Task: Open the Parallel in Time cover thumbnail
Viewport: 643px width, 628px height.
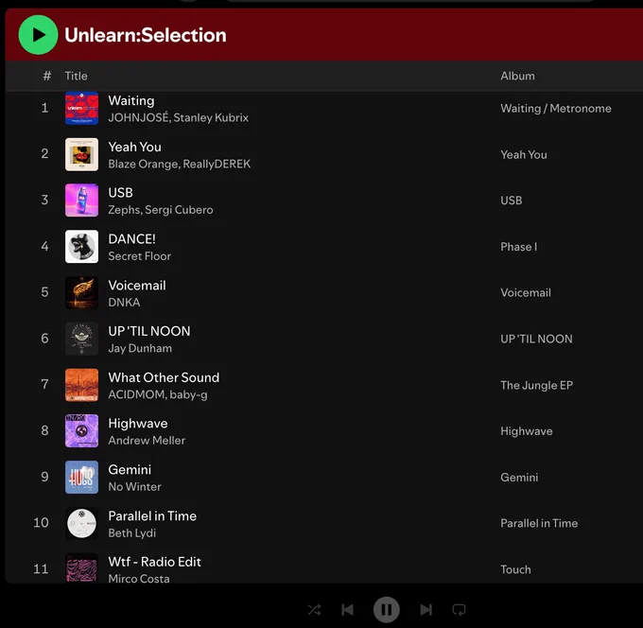Action: click(81, 523)
